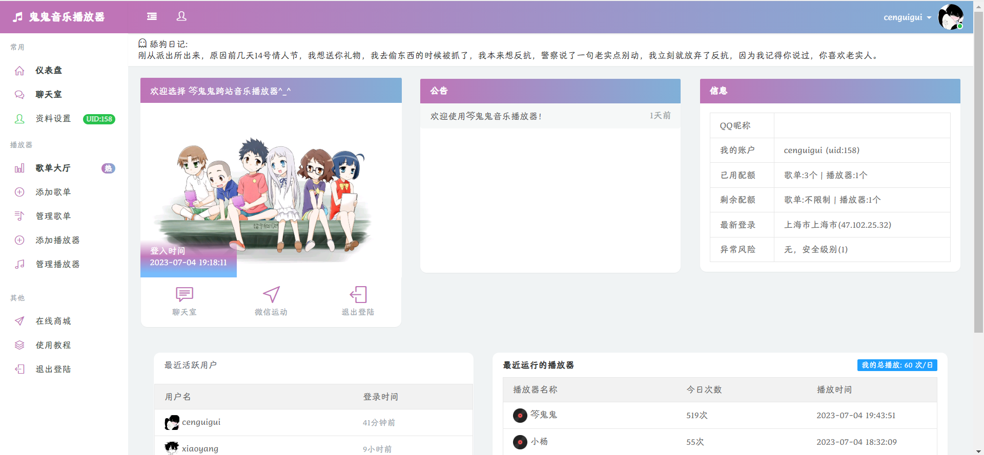Click the 管理播放器 music note icon

[x=19, y=265]
